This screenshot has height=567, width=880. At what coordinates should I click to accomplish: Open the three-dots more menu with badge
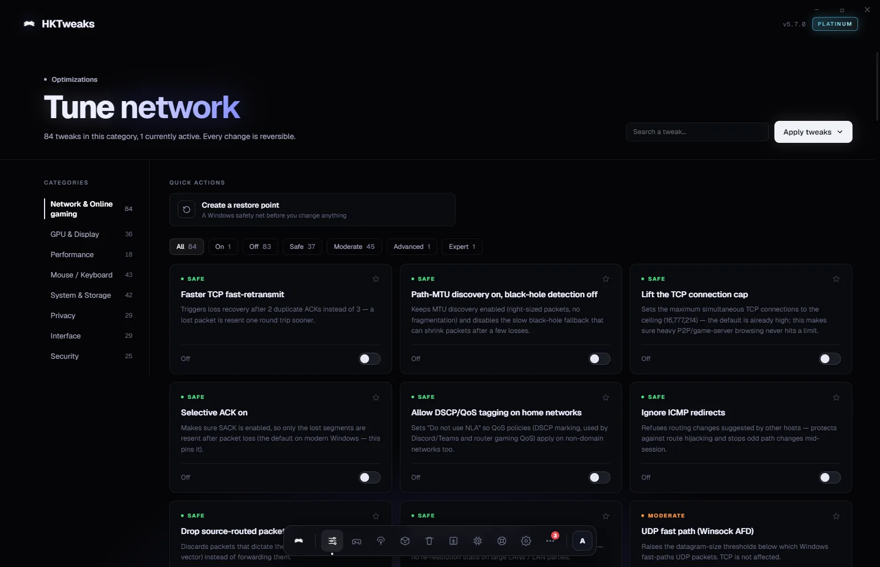550,541
